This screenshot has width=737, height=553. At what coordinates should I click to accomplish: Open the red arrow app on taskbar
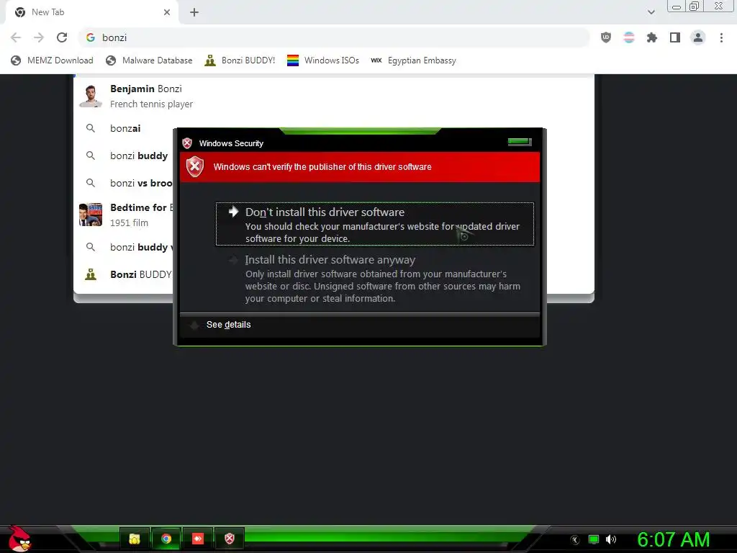(198, 539)
